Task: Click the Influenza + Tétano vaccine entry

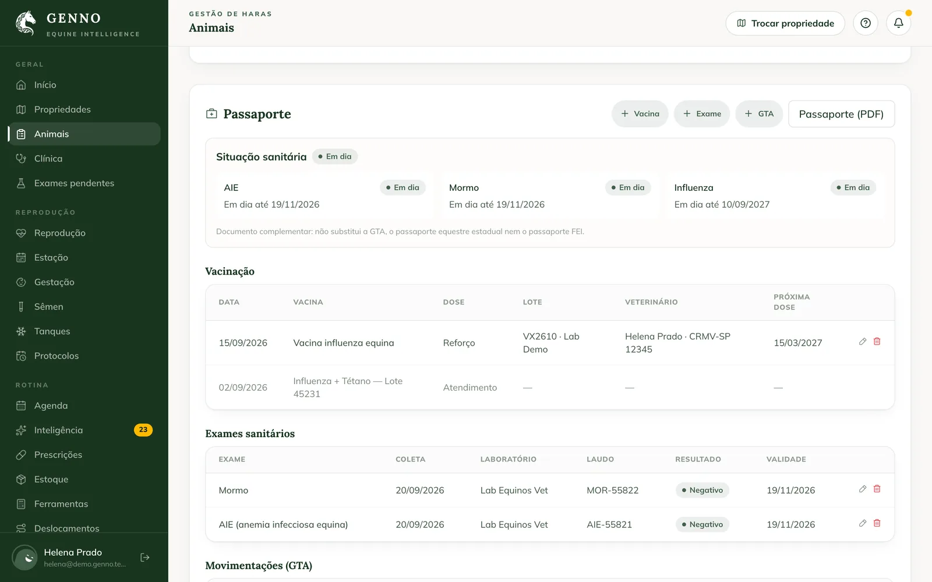Action: pyautogui.click(x=348, y=388)
